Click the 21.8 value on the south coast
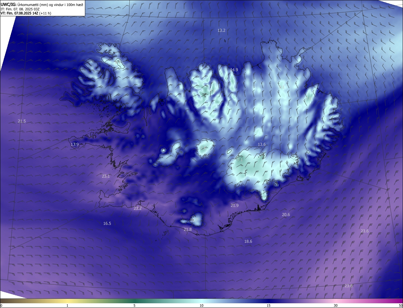 pyautogui.click(x=188, y=230)
